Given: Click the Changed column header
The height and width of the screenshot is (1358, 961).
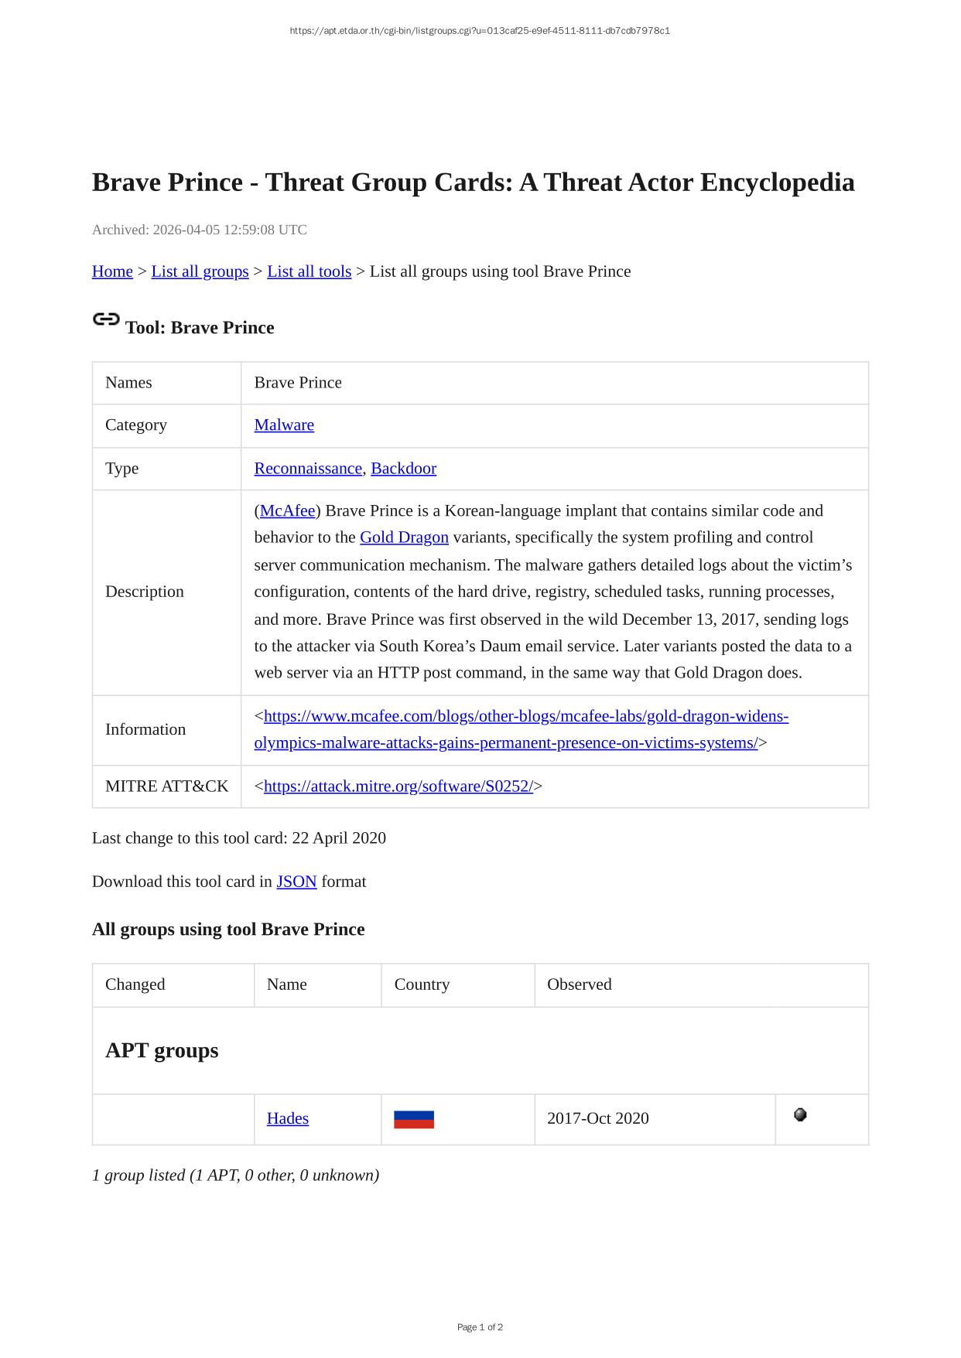Looking at the screenshot, I should (x=135, y=984).
